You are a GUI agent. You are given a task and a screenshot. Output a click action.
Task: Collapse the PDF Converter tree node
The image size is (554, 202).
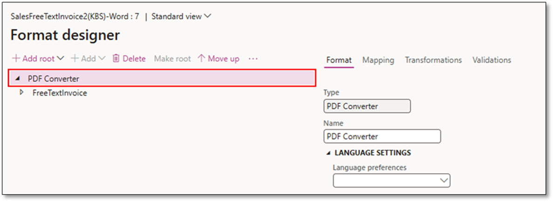pos(18,79)
